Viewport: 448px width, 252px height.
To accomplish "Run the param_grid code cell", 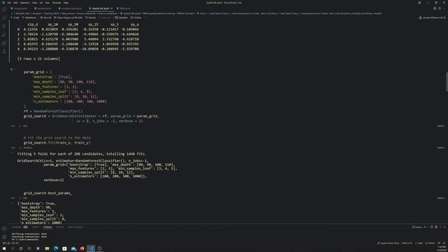I will pos(12,69).
